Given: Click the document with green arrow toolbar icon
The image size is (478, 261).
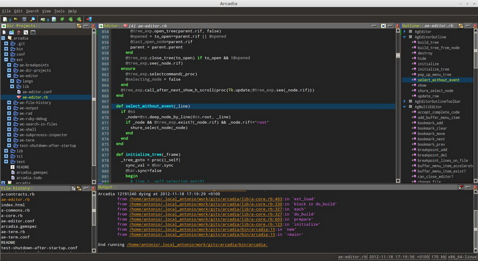Looking at the screenshot, I should pos(54,19).
